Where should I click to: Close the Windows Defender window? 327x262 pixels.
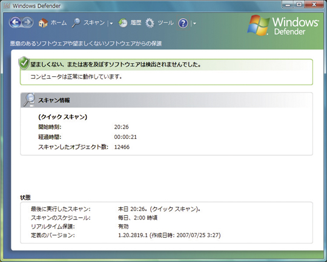[314, 5]
